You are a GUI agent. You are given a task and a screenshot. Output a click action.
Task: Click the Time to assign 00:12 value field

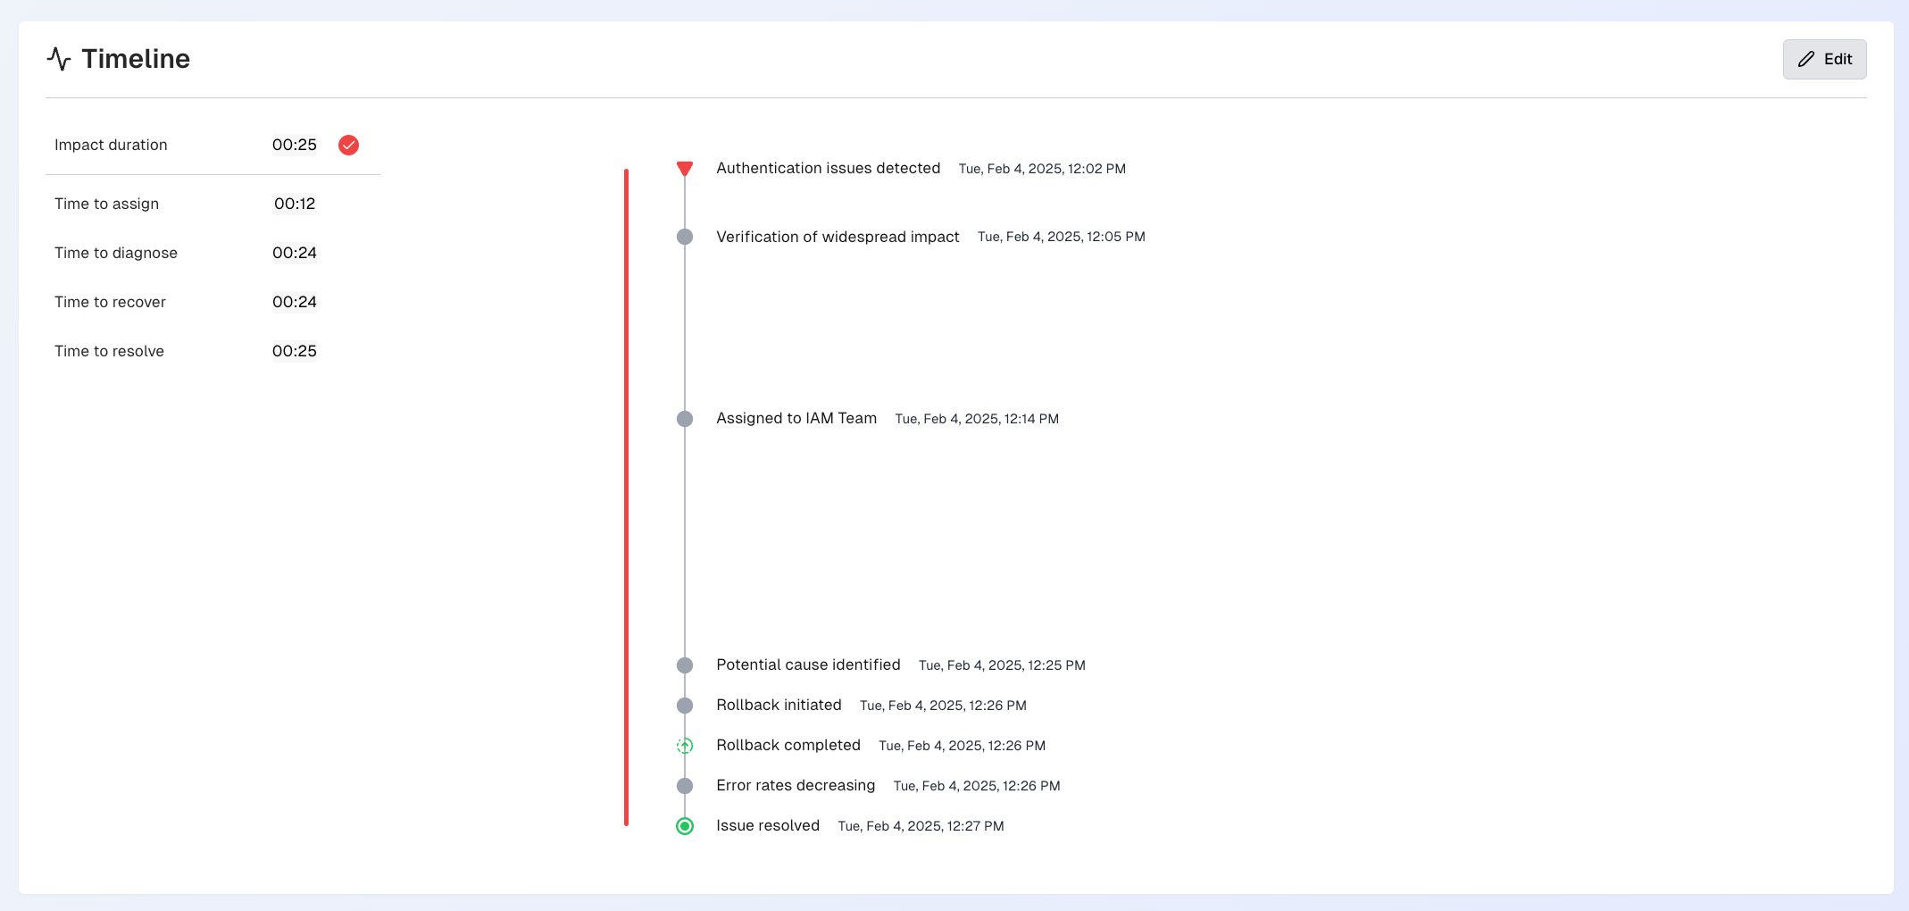pos(295,204)
